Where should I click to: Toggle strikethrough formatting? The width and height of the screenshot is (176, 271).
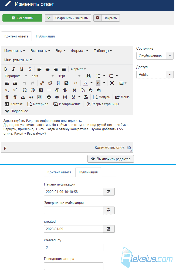click(x=30, y=69)
